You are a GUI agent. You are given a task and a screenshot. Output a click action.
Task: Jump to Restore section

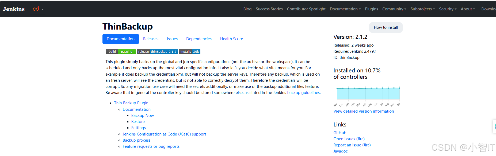pos(138,122)
